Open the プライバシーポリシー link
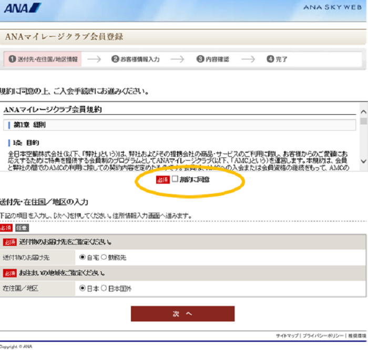The image size is (368, 357). 323,335
